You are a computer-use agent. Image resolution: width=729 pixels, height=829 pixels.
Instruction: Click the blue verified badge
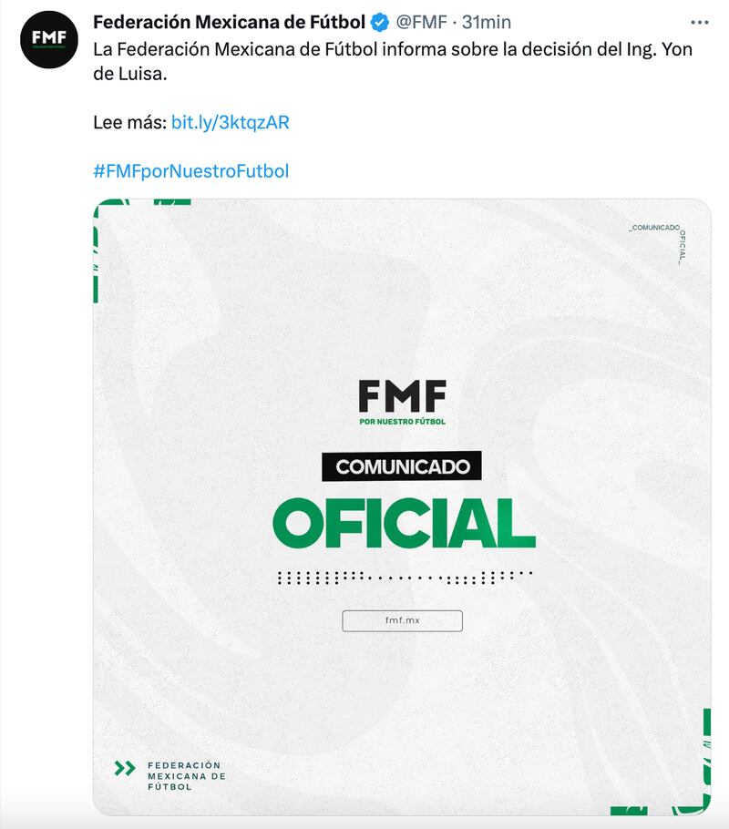click(x=380, y=22)
